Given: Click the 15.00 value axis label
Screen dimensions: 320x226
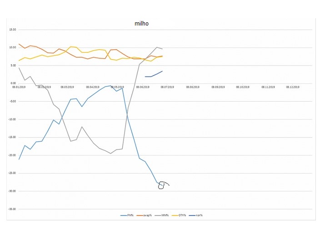Looking at the screenshot, I should coord(13,30).
